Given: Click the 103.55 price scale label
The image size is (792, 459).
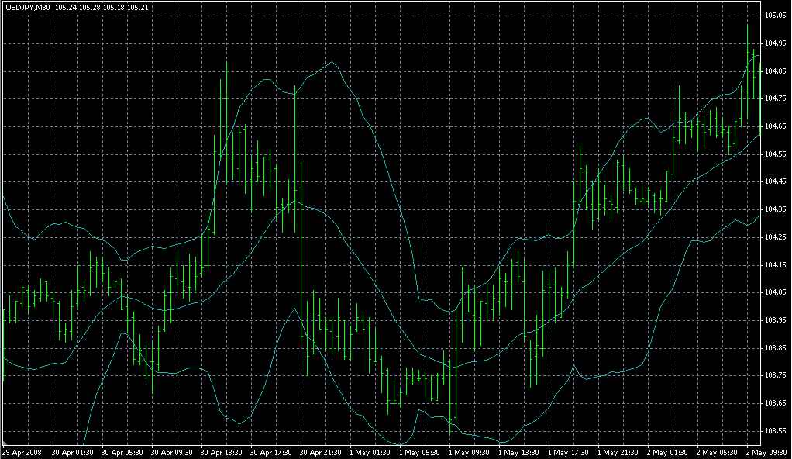Looking at the screenshot, I should tap(775, 431).
